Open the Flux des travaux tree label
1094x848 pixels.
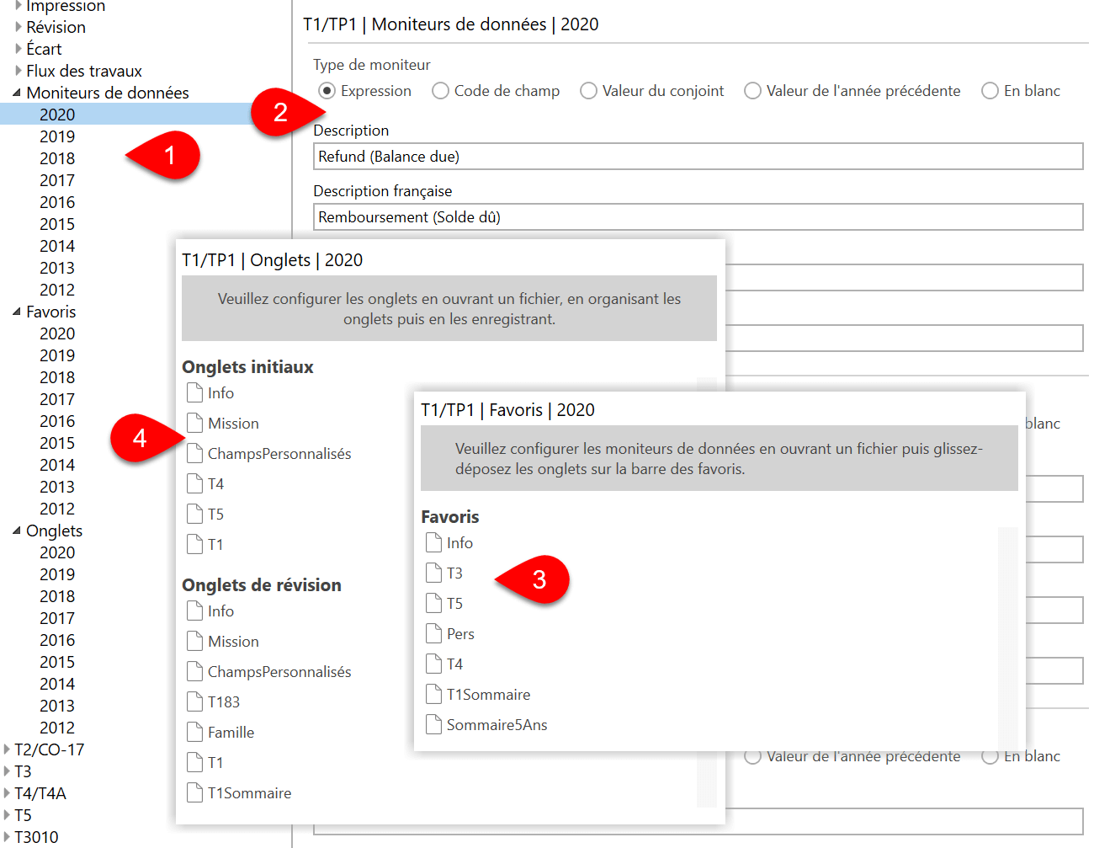(84, 71)
